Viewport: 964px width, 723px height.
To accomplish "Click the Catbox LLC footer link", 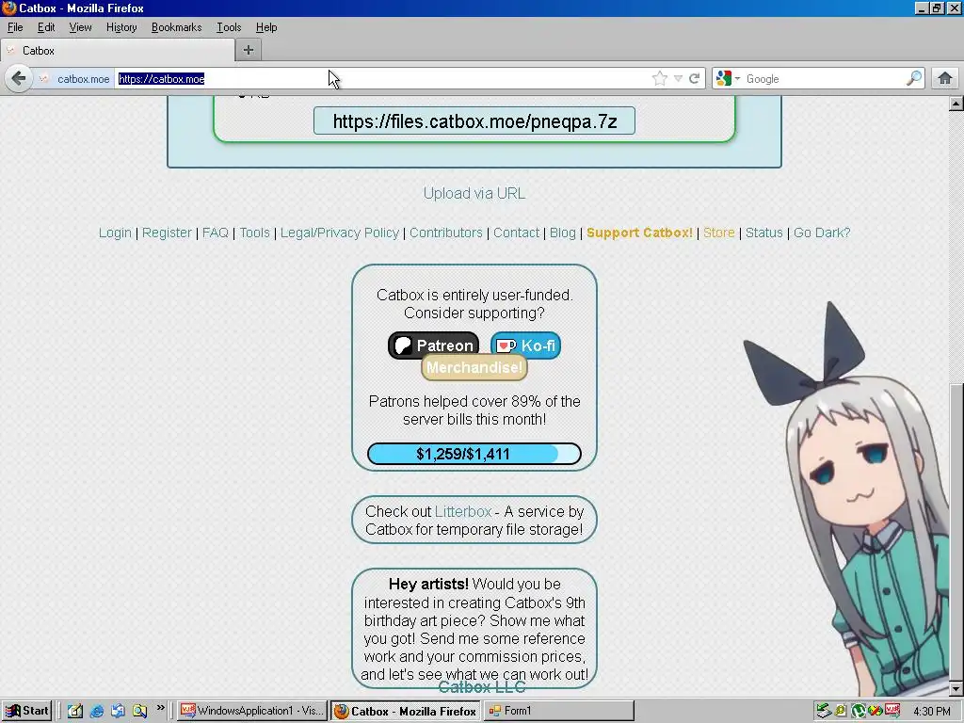I will [482, 686].
